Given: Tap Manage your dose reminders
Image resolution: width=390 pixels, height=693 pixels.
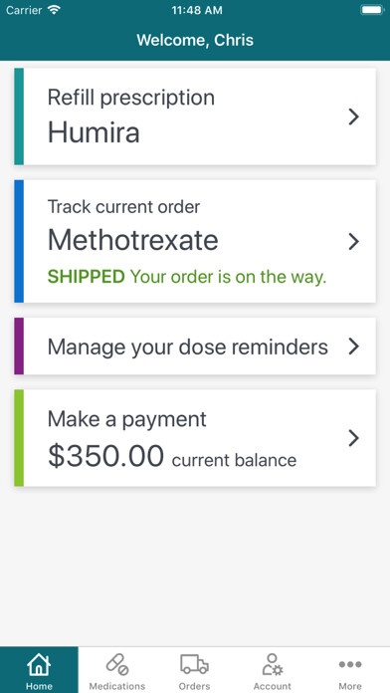Looking at the screenshot, I should point(188,347).
